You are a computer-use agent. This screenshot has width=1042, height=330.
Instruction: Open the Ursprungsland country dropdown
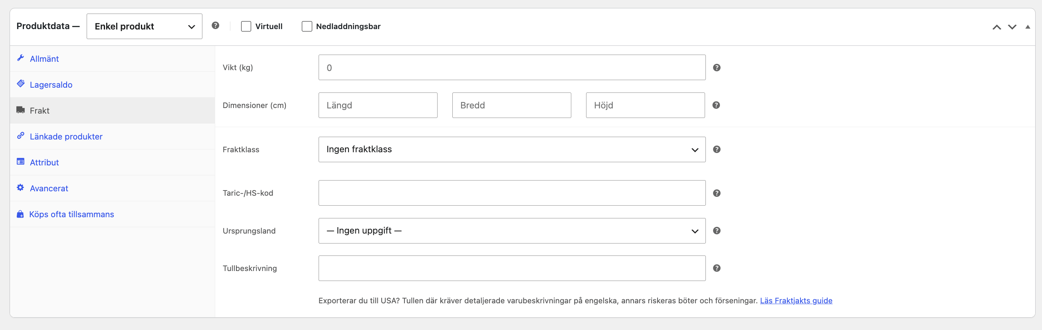tap(512, 231)
